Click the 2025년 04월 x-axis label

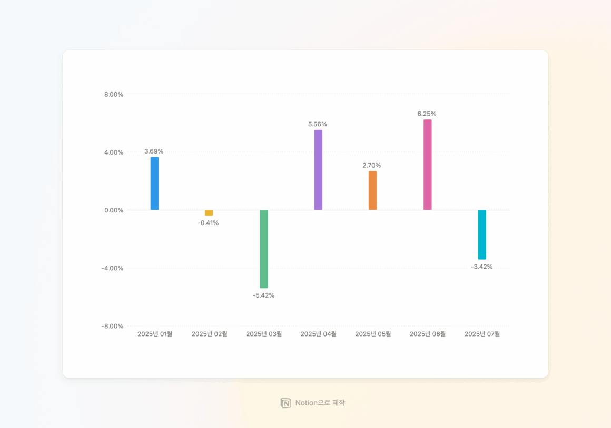pos(318,334)
